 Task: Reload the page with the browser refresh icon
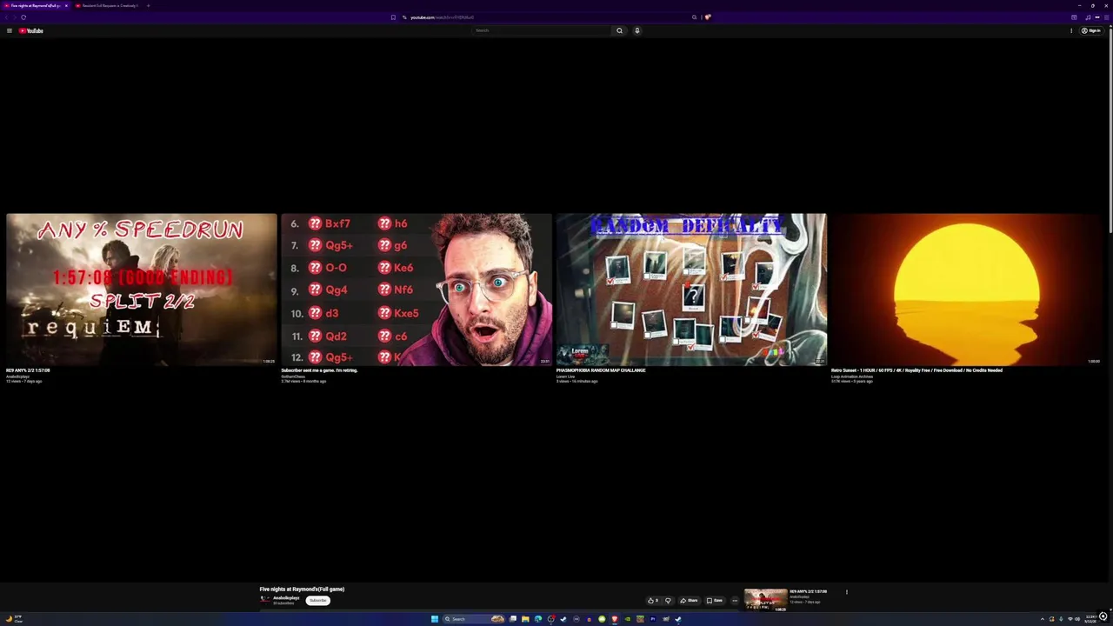coord(23,17)
